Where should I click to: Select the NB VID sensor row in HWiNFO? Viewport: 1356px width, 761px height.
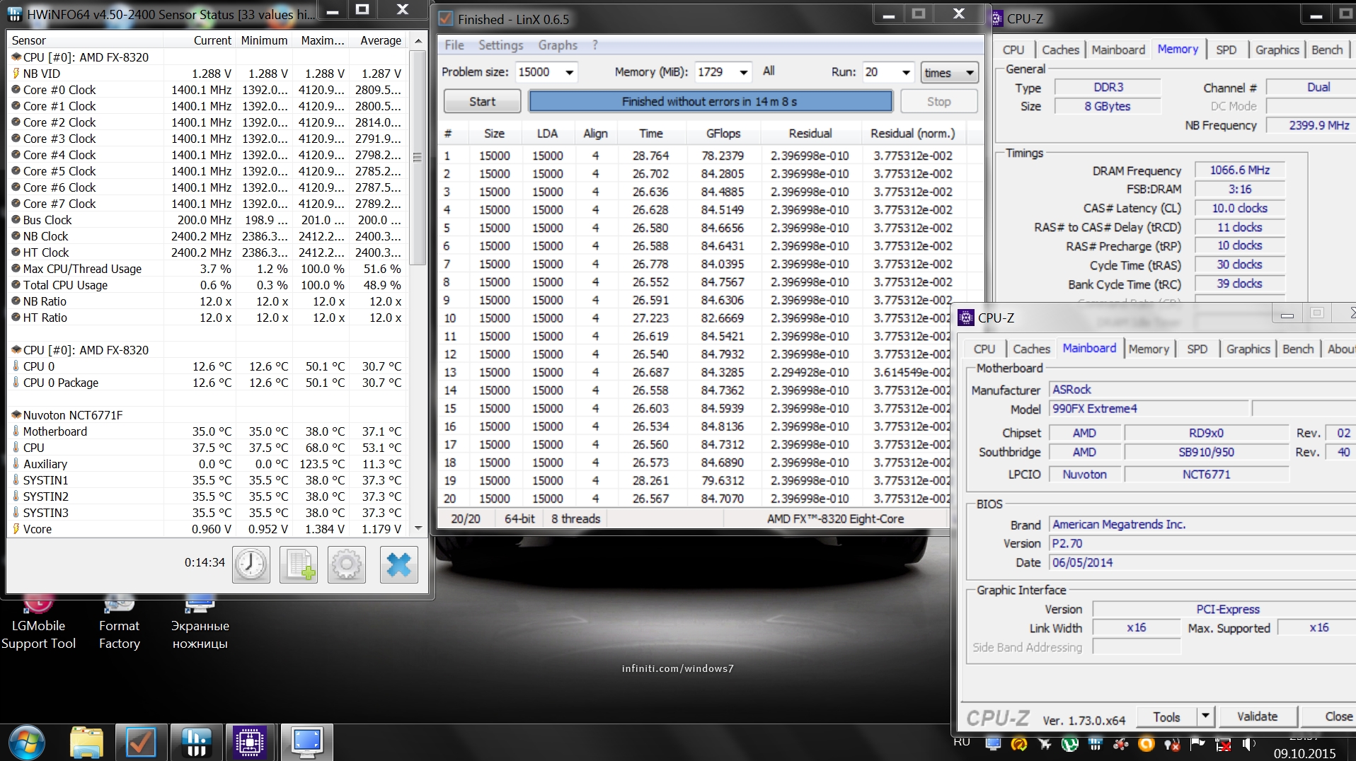[x=208, y=74]
